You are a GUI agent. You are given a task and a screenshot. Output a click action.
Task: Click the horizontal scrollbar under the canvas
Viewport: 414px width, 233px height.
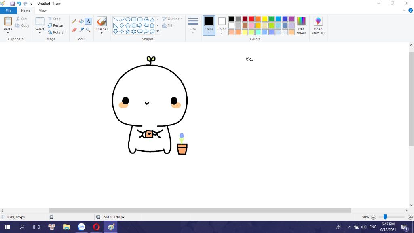point(200,210)
